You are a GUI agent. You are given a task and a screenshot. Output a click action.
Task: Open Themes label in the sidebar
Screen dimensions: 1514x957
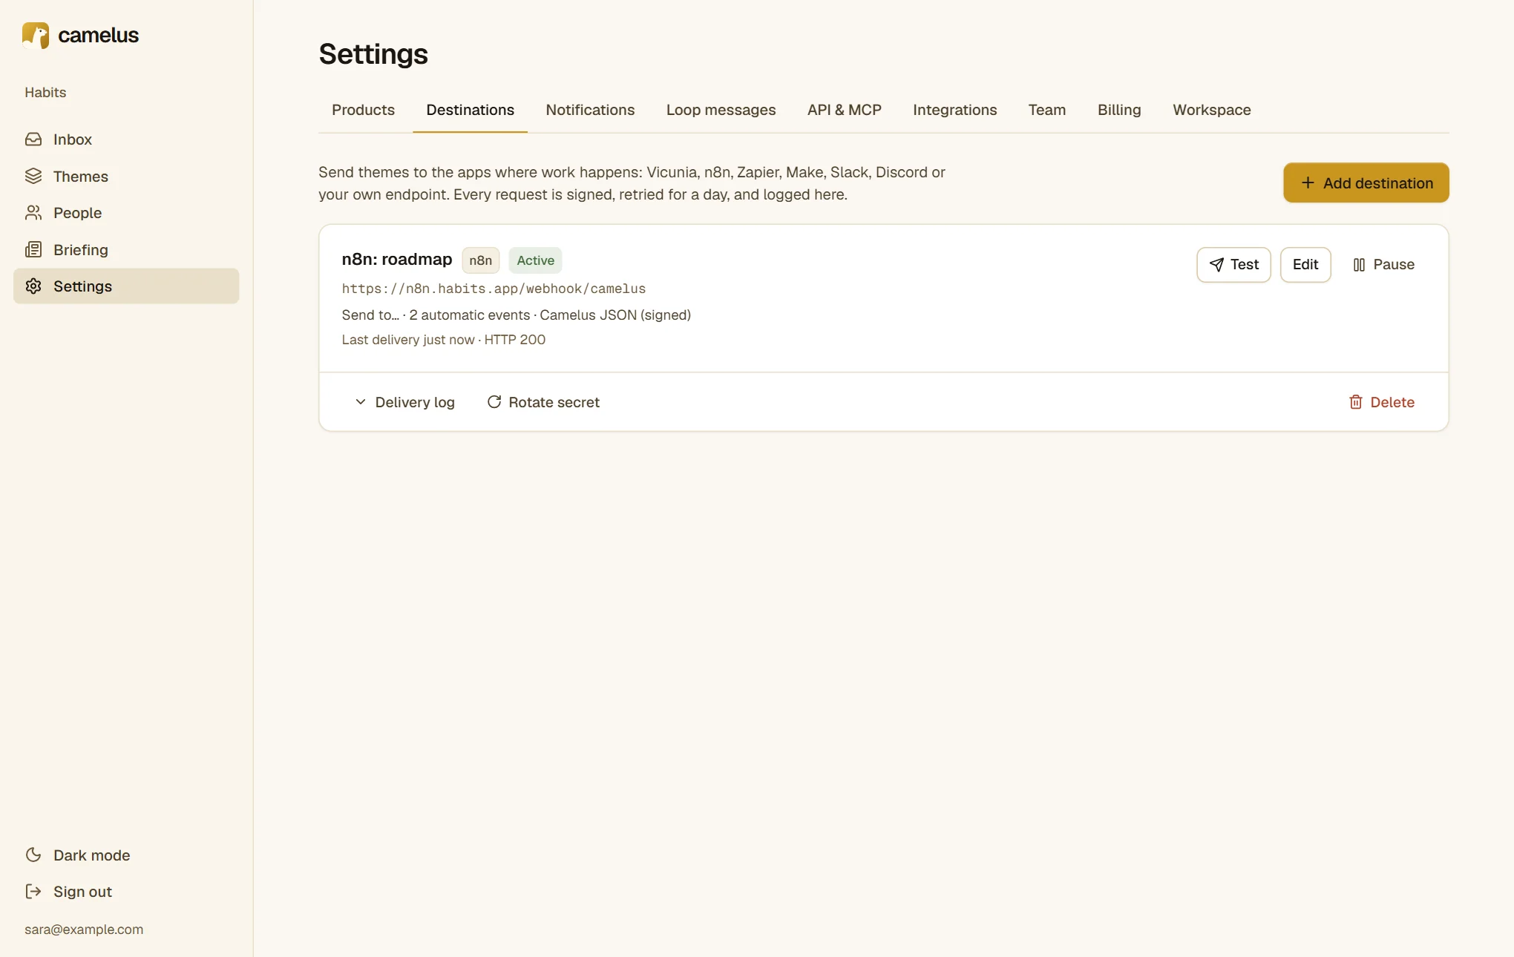[x=81, y=177]
